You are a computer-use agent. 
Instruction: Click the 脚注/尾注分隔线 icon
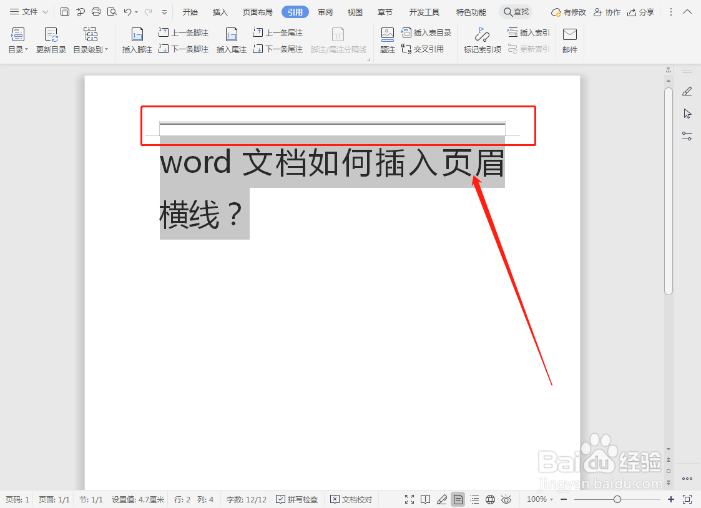tap(338, 35)
